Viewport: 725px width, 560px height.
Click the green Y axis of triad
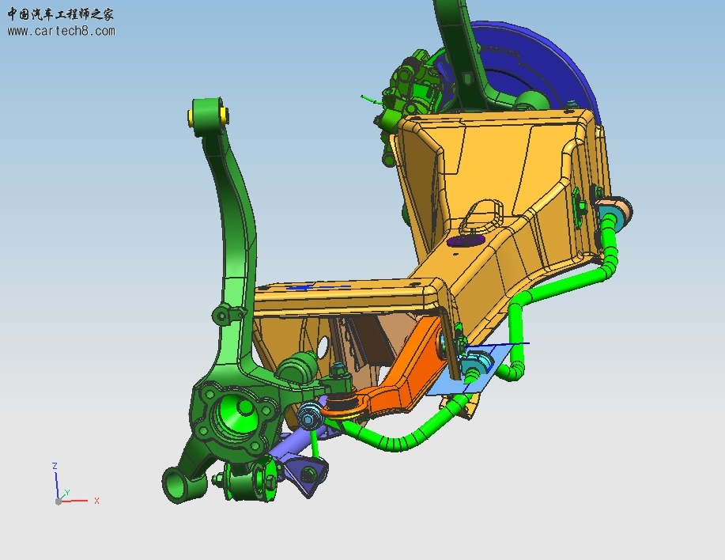pyautogui.click(x=63, y=496)
